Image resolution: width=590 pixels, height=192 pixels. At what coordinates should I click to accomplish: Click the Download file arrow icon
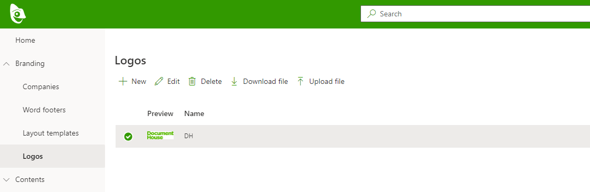coord(234,82)
